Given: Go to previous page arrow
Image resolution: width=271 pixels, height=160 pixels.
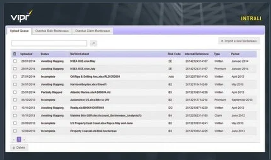Looking at the screenshot, I should coord(14,140).
